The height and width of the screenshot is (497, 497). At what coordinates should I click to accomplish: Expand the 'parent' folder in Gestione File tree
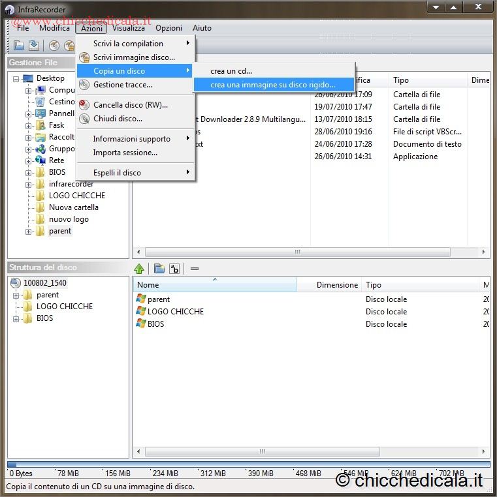click(29, 232)
